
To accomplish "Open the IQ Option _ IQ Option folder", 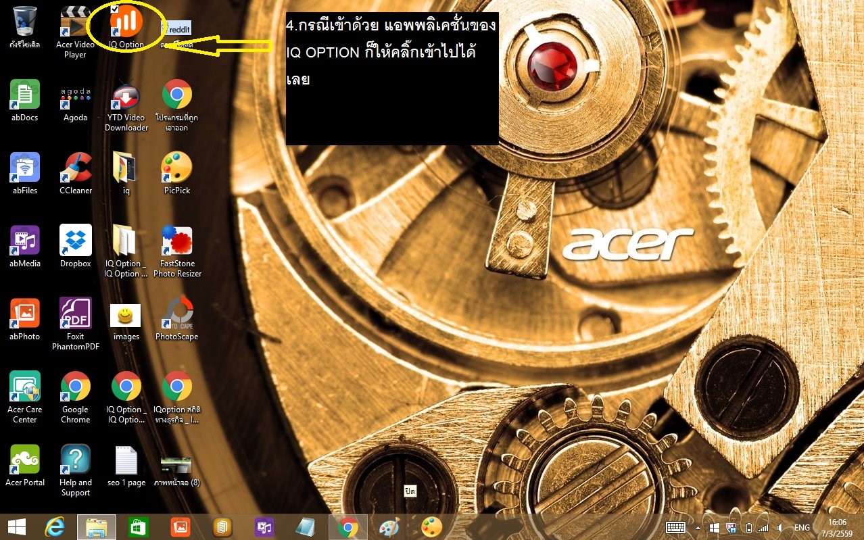I will coord(126,240).
